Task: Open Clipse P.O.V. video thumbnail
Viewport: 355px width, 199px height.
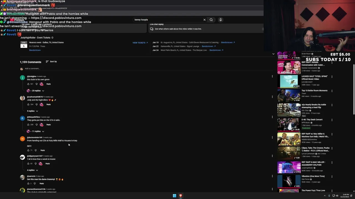Action: tap(289, 153)
